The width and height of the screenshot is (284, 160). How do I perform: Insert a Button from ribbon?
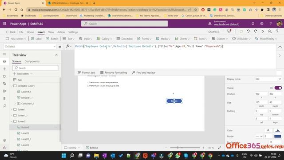coord(52,39)
